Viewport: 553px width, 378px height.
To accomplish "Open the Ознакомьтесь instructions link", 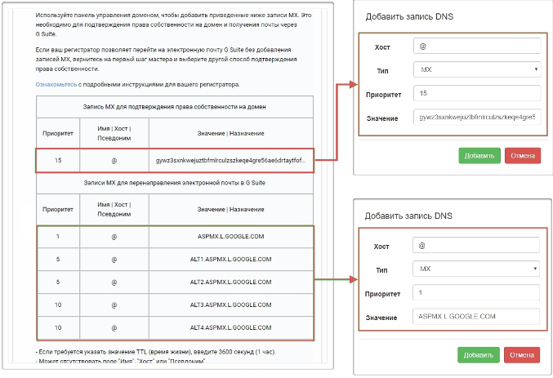I will click(x=56, y=83).
